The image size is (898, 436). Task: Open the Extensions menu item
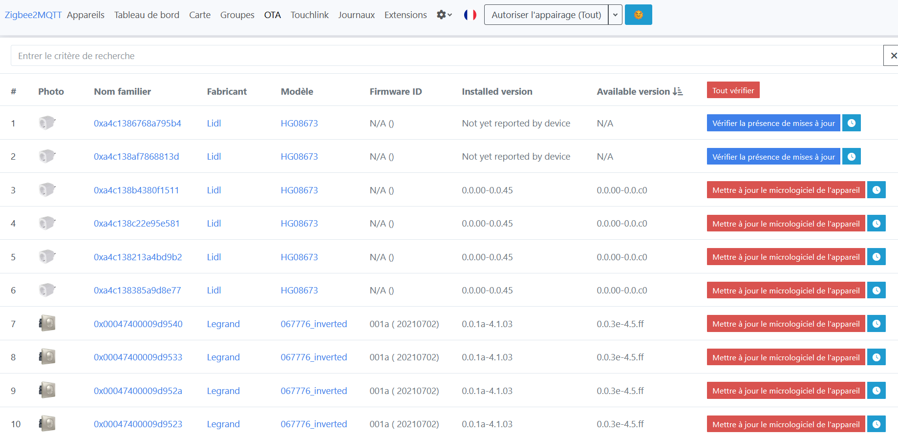[406, 15]
